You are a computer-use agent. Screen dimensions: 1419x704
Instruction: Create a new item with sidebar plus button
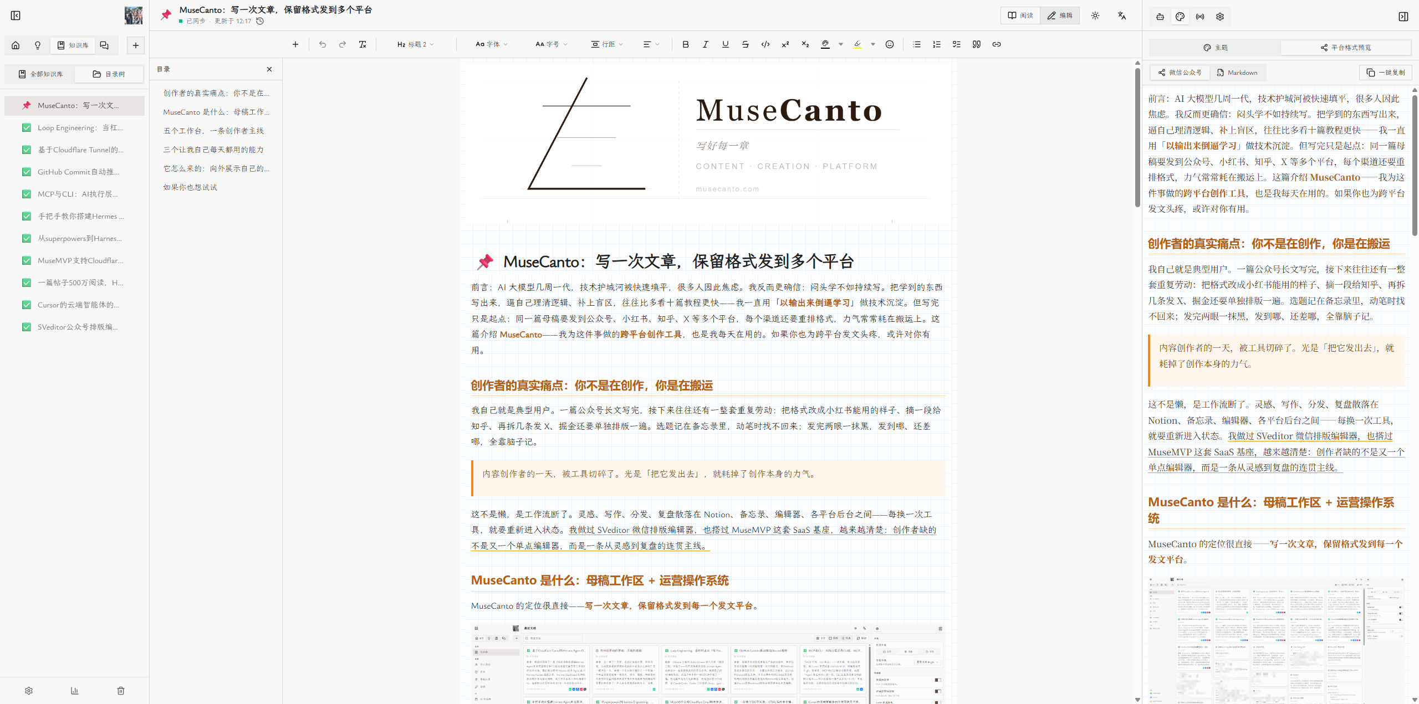click(136, 45)
